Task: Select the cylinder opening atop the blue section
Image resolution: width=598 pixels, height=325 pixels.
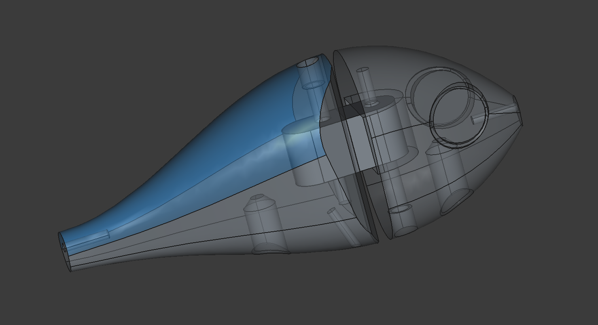Action: click(x=310, y=63)
